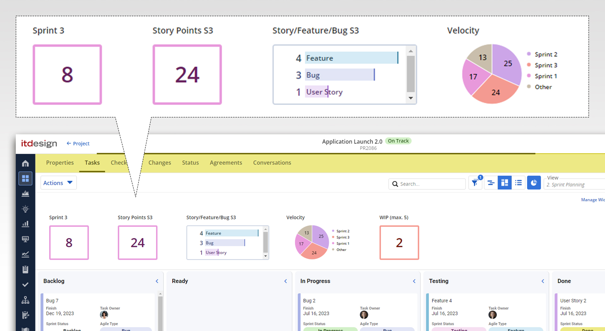Viewport: 605px width, 331px height.
Task: Open the 'User Story 2' card title
Action: click(573, 301)
